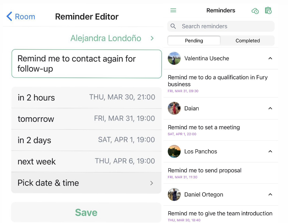Collapse the Daian reminder group
The width and height of the screenshot is (288, 223).
(x=270, y=108)
